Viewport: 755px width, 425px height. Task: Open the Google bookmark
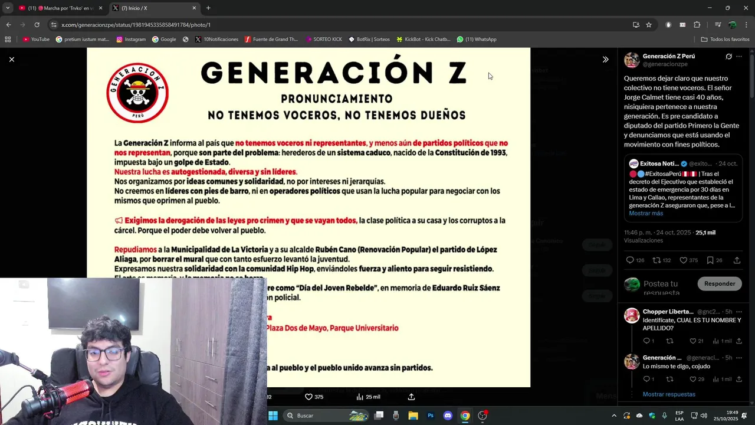(x=164, y=40)
